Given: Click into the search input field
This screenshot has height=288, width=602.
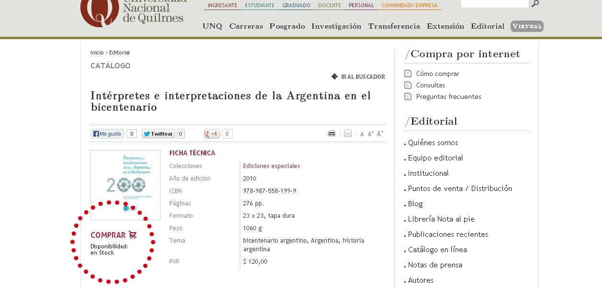Looking at the screenshot, I should pos(494,3).
